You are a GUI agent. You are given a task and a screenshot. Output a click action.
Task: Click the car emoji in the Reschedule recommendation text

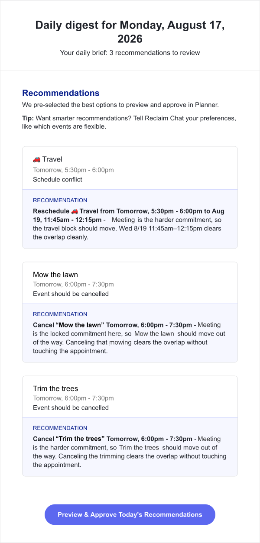click(75, 211)
